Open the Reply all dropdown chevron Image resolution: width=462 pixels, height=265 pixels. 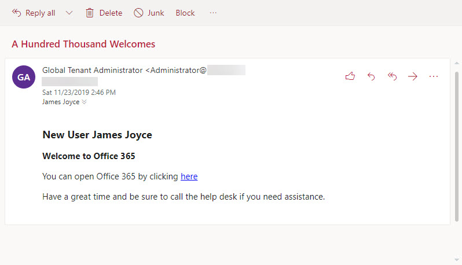point(69,13)
